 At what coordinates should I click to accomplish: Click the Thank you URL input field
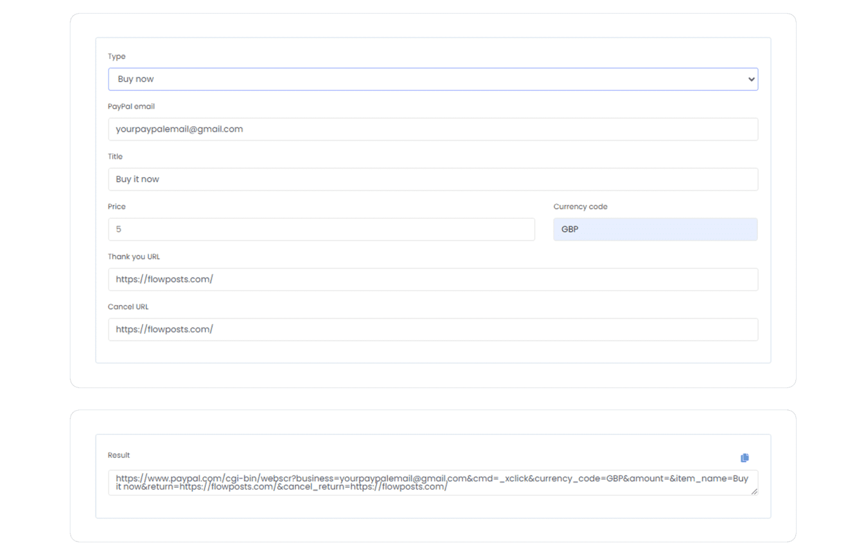[433, 279]
